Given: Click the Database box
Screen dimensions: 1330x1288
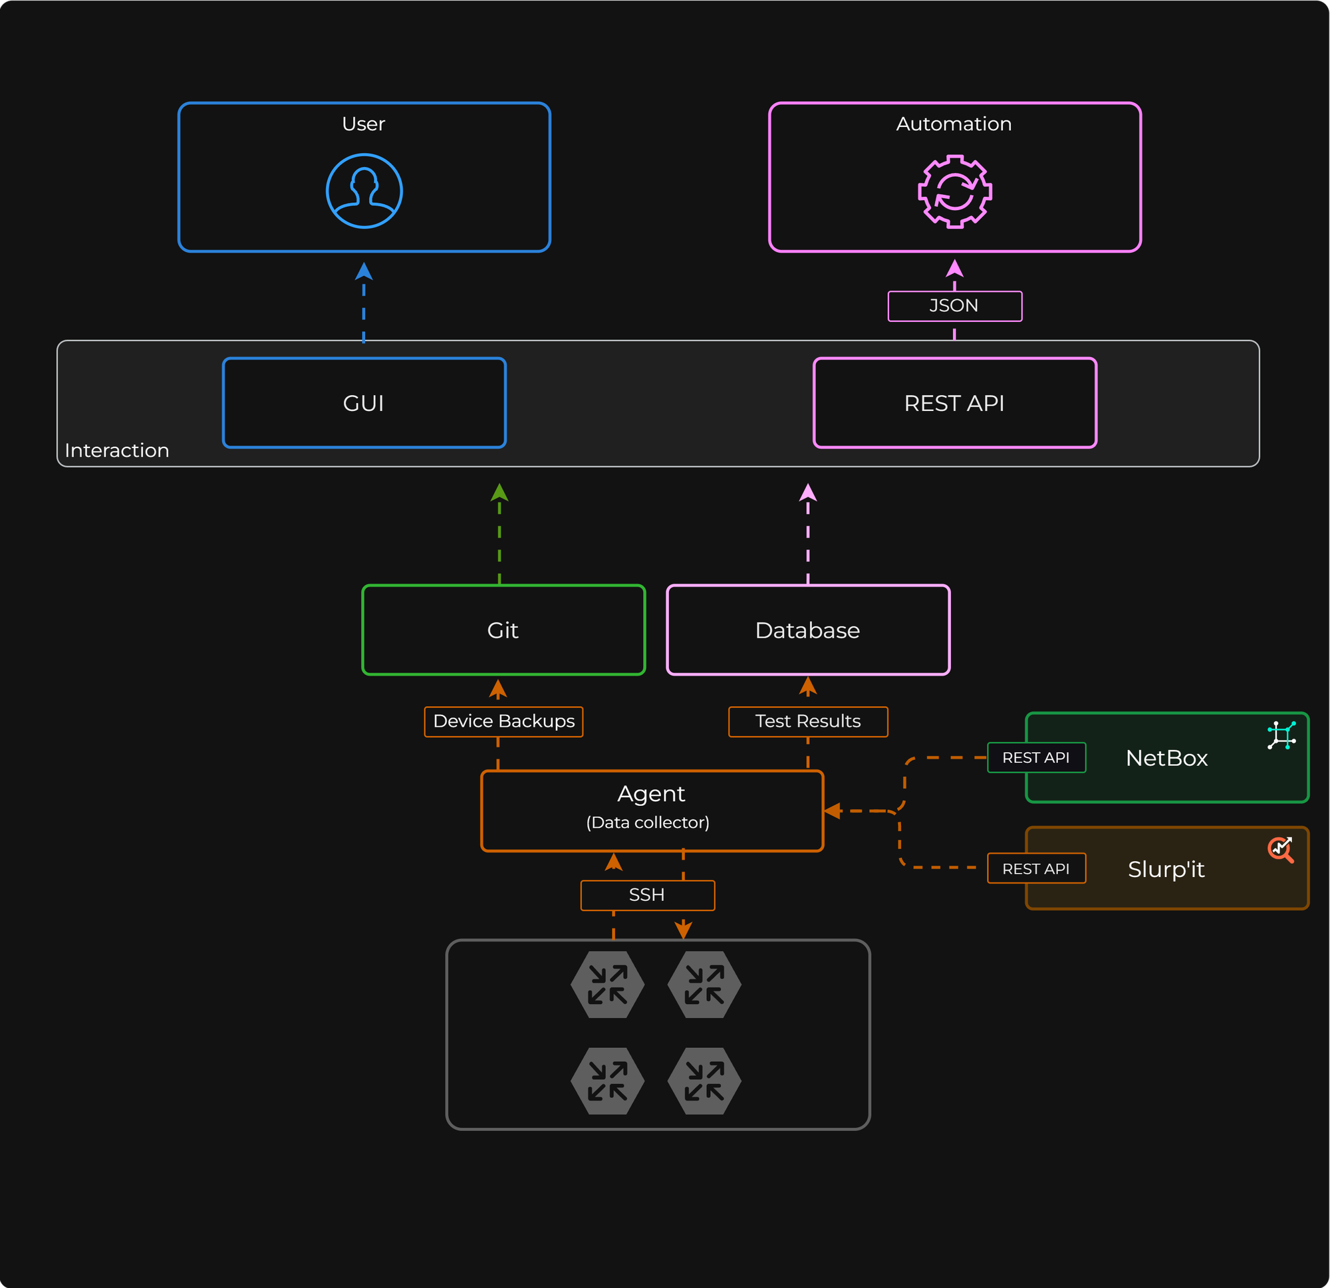Looking at the screenshot, I should coord(807,630).
